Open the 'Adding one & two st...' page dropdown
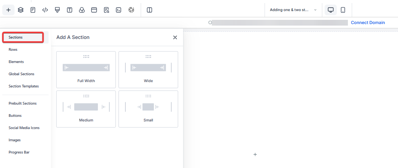Image resolution: width=398 pixels, height=168 pixels. 293,10
